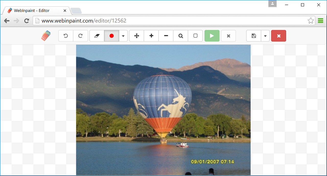Fit the image to the window
Viewport: 327px width, 176px height.
click(195, 36)
